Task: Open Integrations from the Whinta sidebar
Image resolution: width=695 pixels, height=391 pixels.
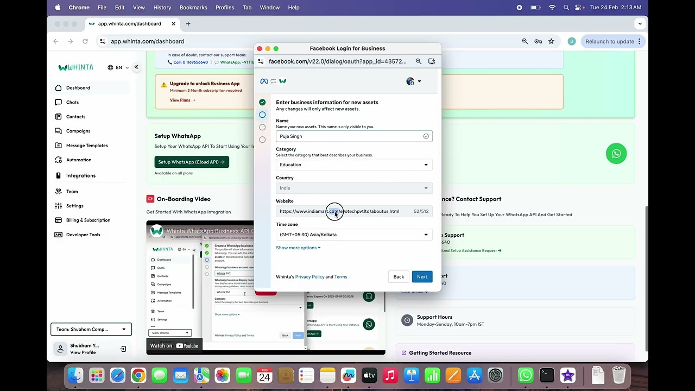Action: [81, 175]
